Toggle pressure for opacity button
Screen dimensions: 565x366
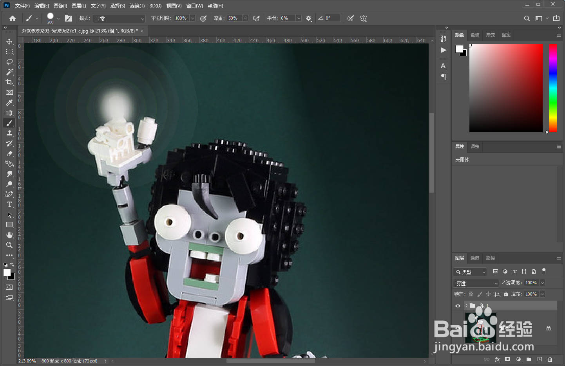(203, 18)
